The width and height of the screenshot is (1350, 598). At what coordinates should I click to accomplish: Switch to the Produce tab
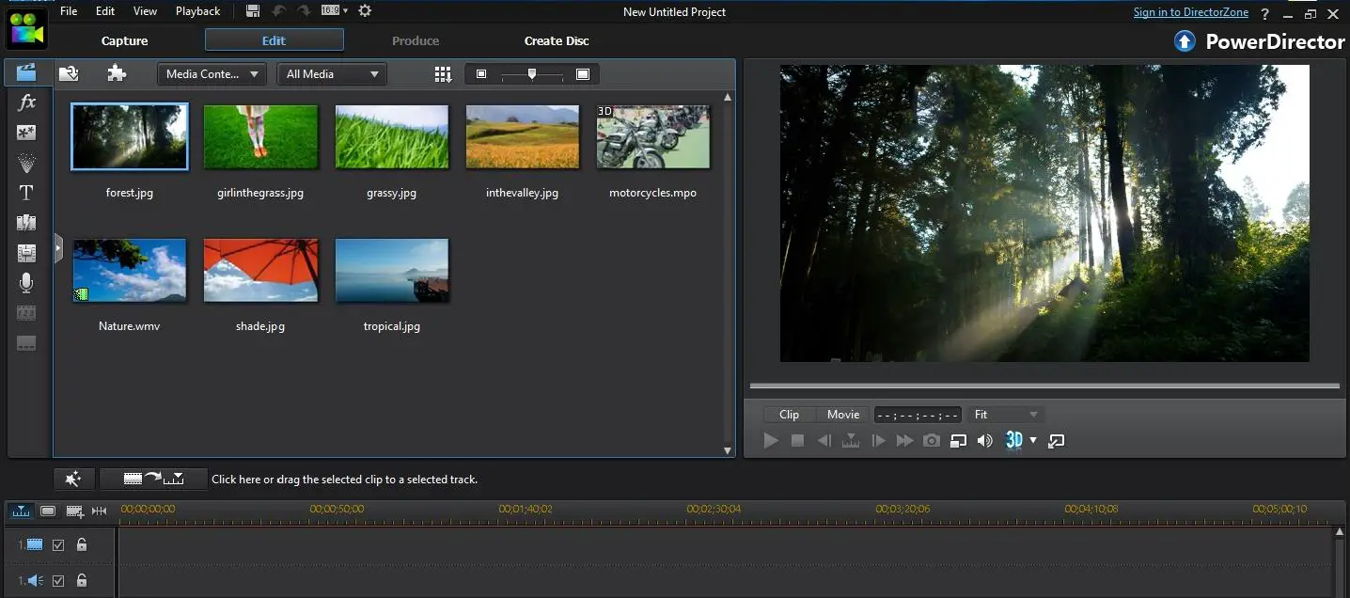415,40
